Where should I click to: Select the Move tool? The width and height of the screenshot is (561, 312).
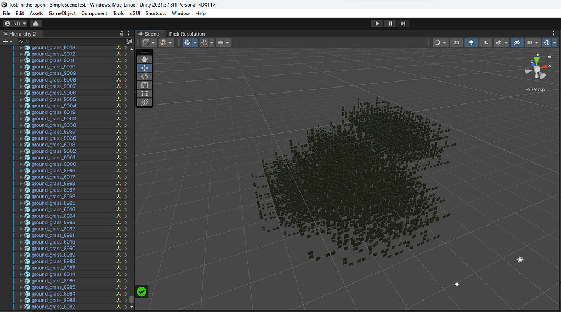(x=145, y=68)
